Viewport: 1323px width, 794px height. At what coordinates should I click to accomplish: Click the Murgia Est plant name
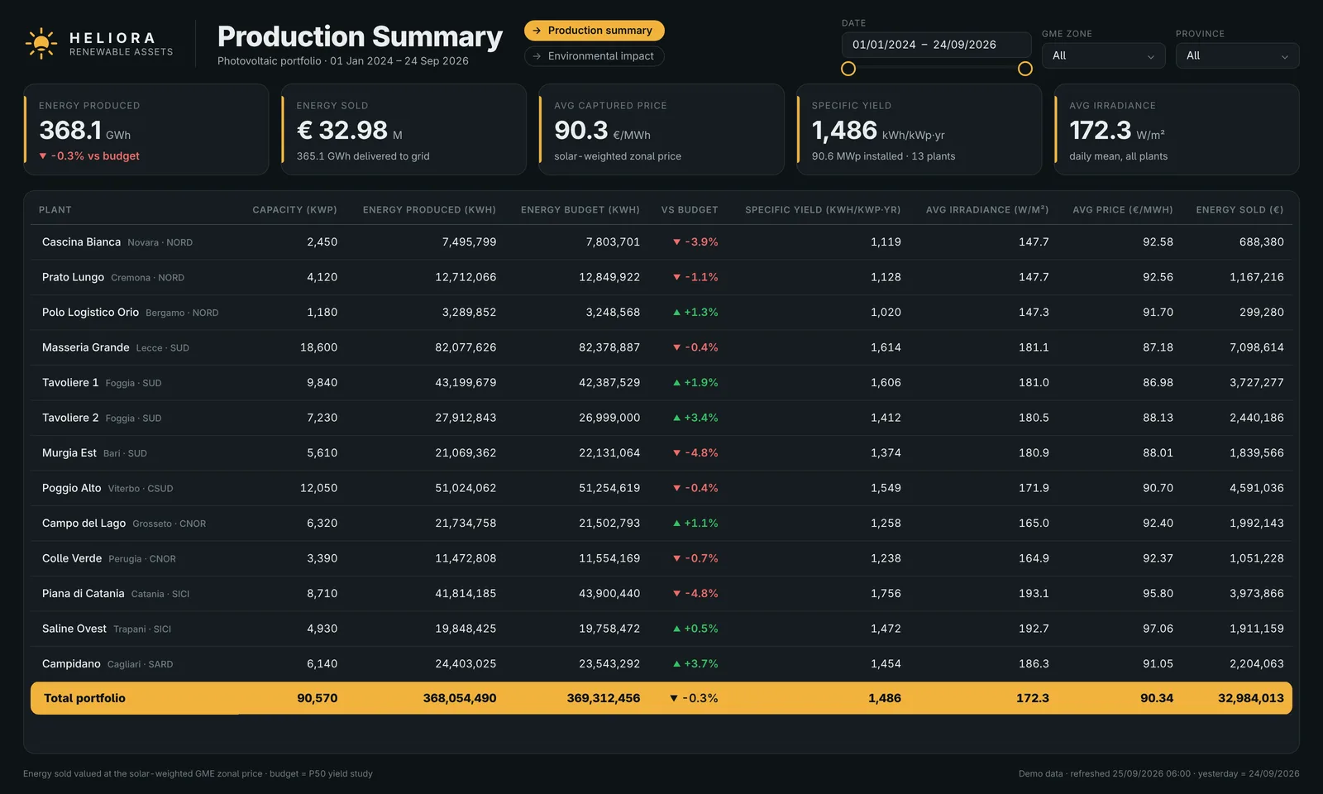(69, 453)
